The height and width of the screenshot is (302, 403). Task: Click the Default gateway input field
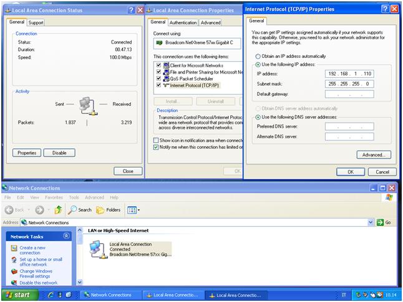click(349, 94)
